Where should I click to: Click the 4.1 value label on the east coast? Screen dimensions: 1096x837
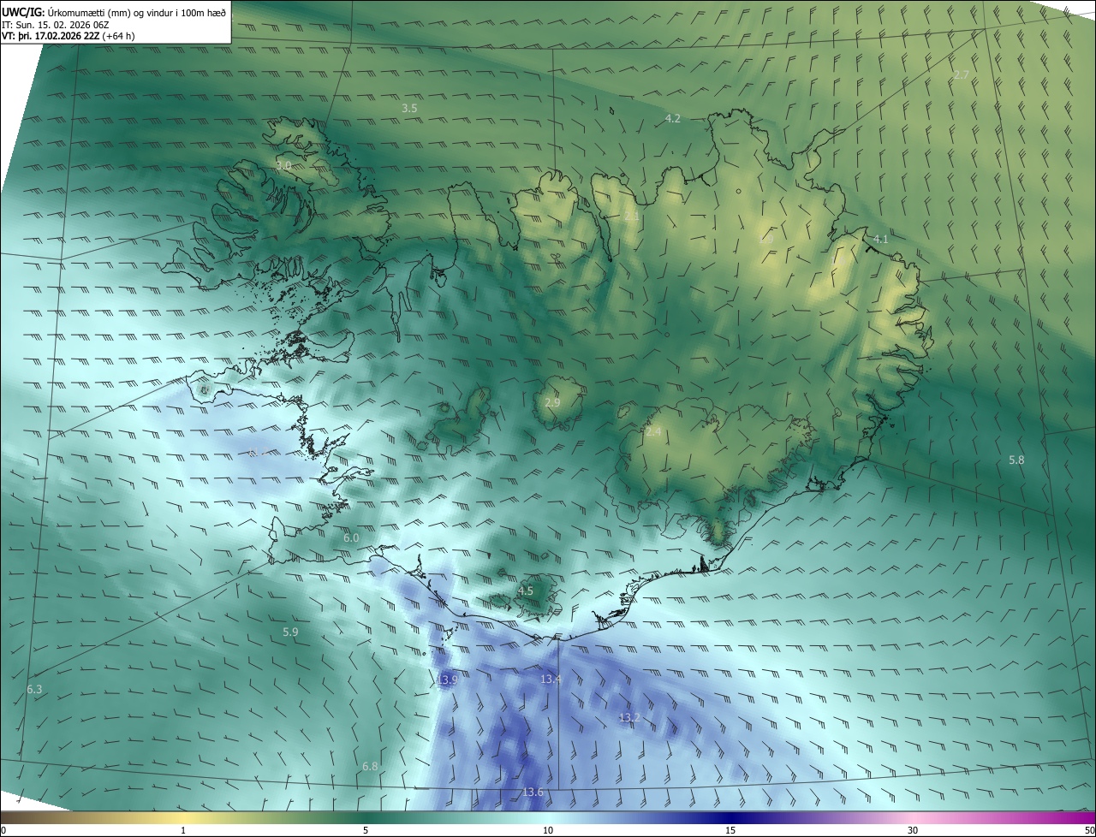pyautogui.click(x=880, y=239)
